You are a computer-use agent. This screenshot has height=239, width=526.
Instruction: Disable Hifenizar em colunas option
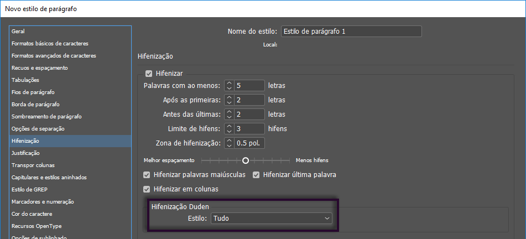point(147,189)
